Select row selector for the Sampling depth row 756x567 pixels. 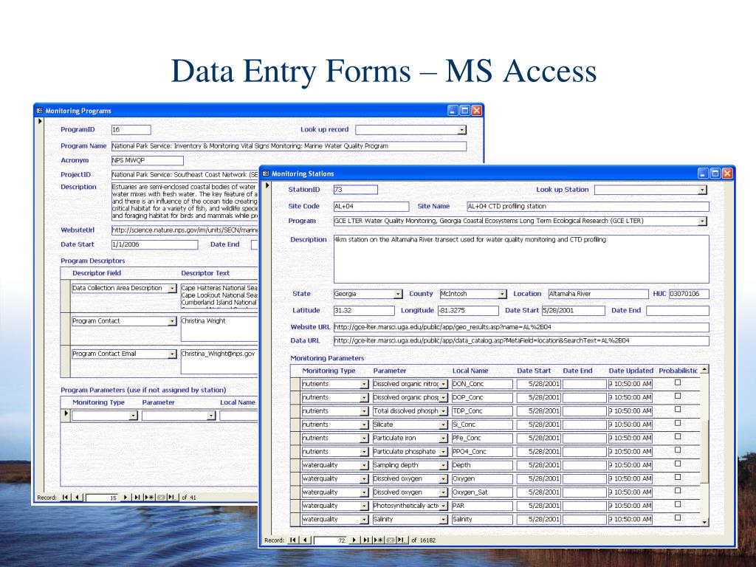point(295,465)
